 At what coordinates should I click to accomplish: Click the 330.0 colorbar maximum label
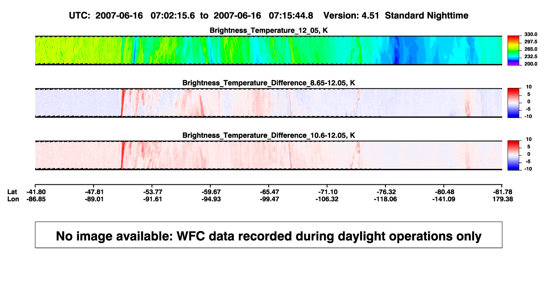click(x=531, y=34)
